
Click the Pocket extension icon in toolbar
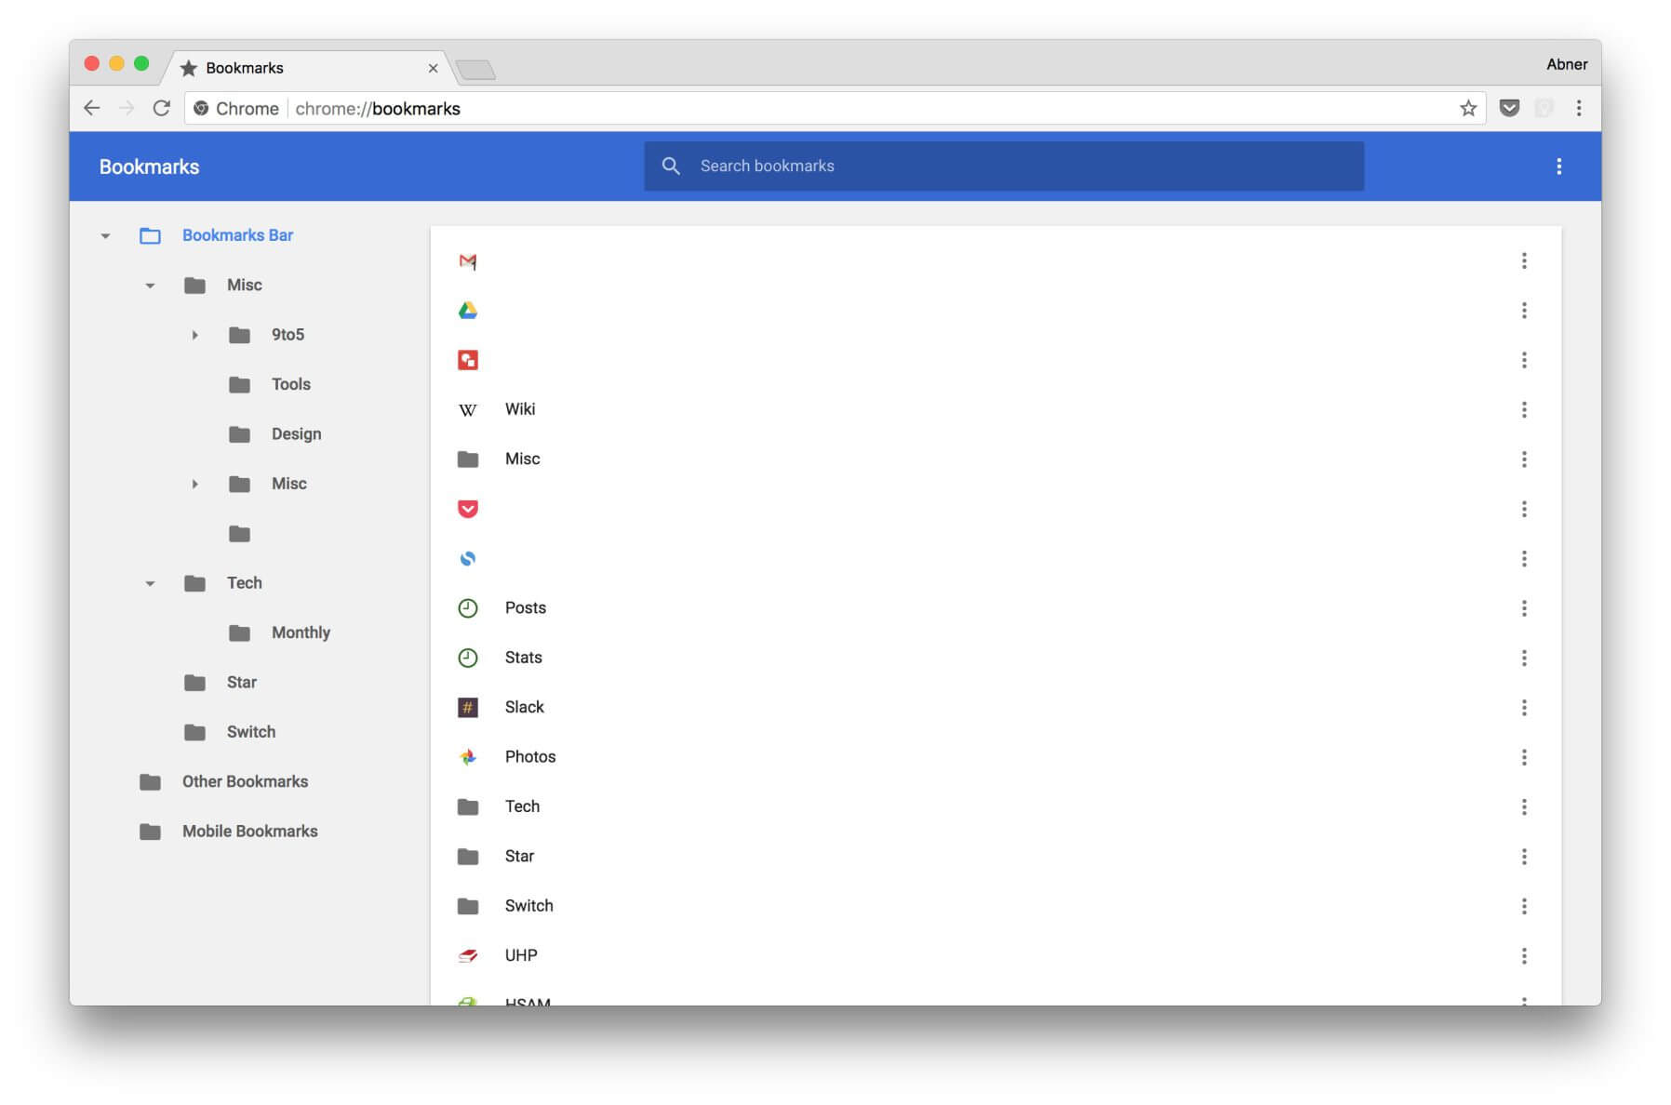pos(1509,109)
